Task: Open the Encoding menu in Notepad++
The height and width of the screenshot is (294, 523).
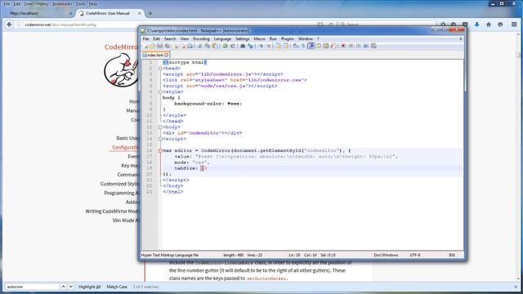Action: 201,38
